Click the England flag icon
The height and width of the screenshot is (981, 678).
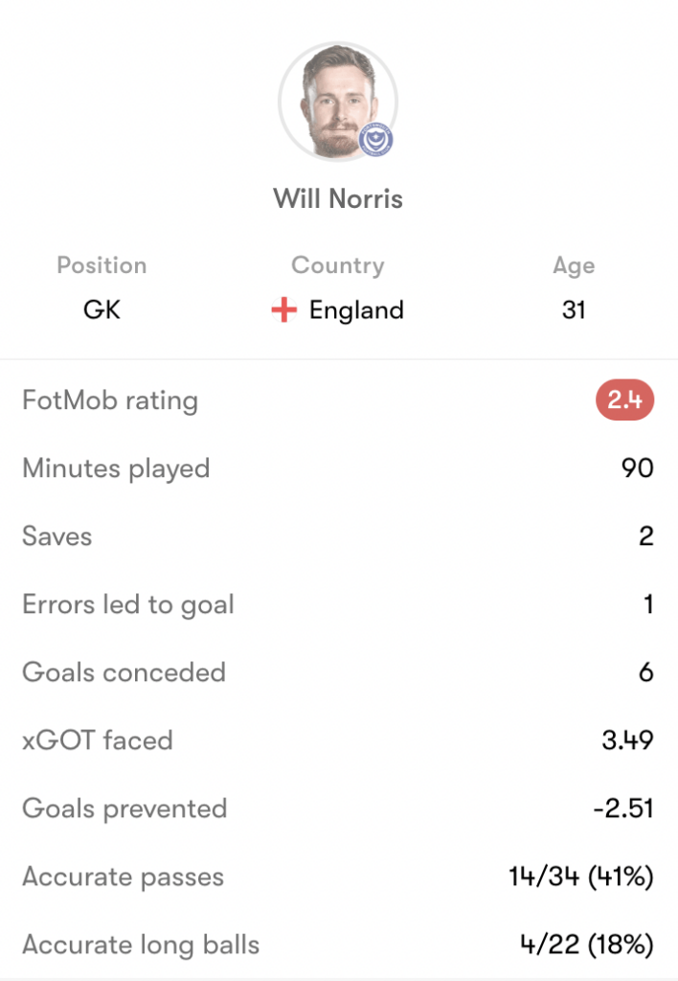pos(284,309)
